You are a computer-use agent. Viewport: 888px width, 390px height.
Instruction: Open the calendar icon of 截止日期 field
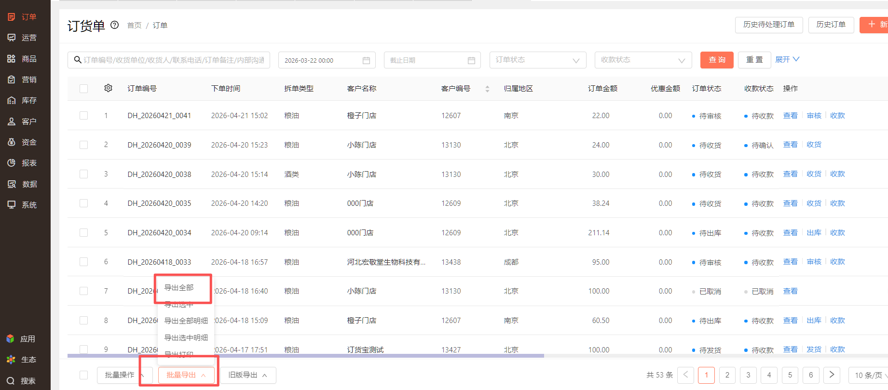(471, 60)
